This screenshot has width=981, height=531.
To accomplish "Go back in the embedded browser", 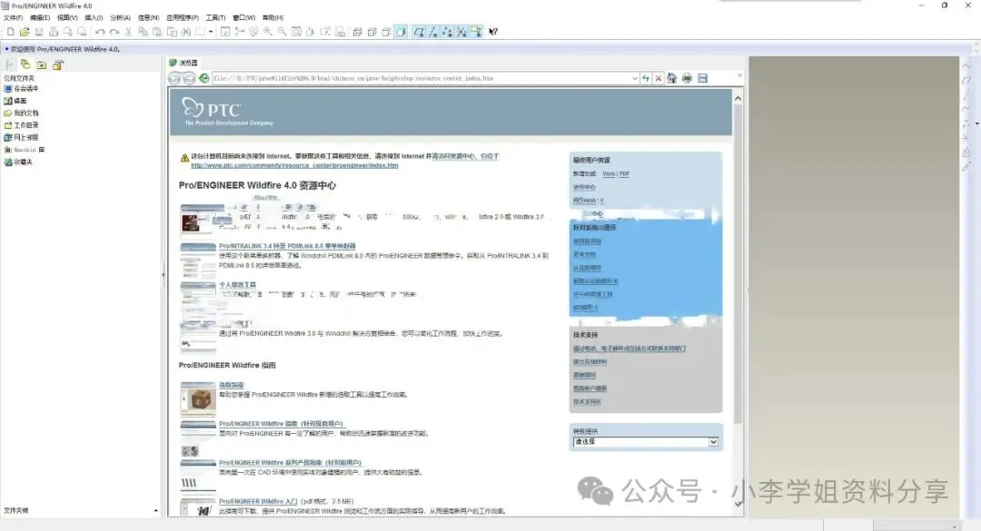I will 174,78.
